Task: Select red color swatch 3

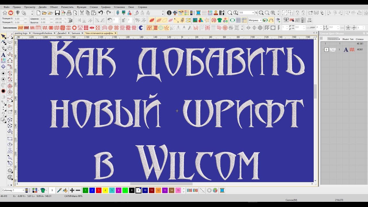Action: click(x=99, y=190)
